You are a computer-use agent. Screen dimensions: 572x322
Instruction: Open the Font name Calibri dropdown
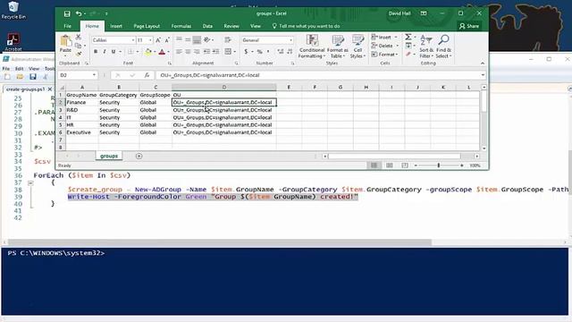point(133,40)
